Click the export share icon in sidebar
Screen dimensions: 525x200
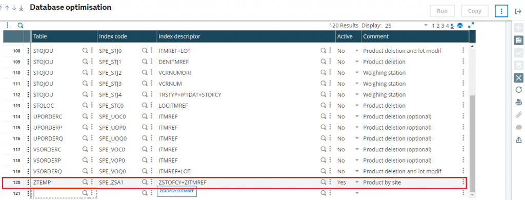pyautogui.click(x=518, y=139)
